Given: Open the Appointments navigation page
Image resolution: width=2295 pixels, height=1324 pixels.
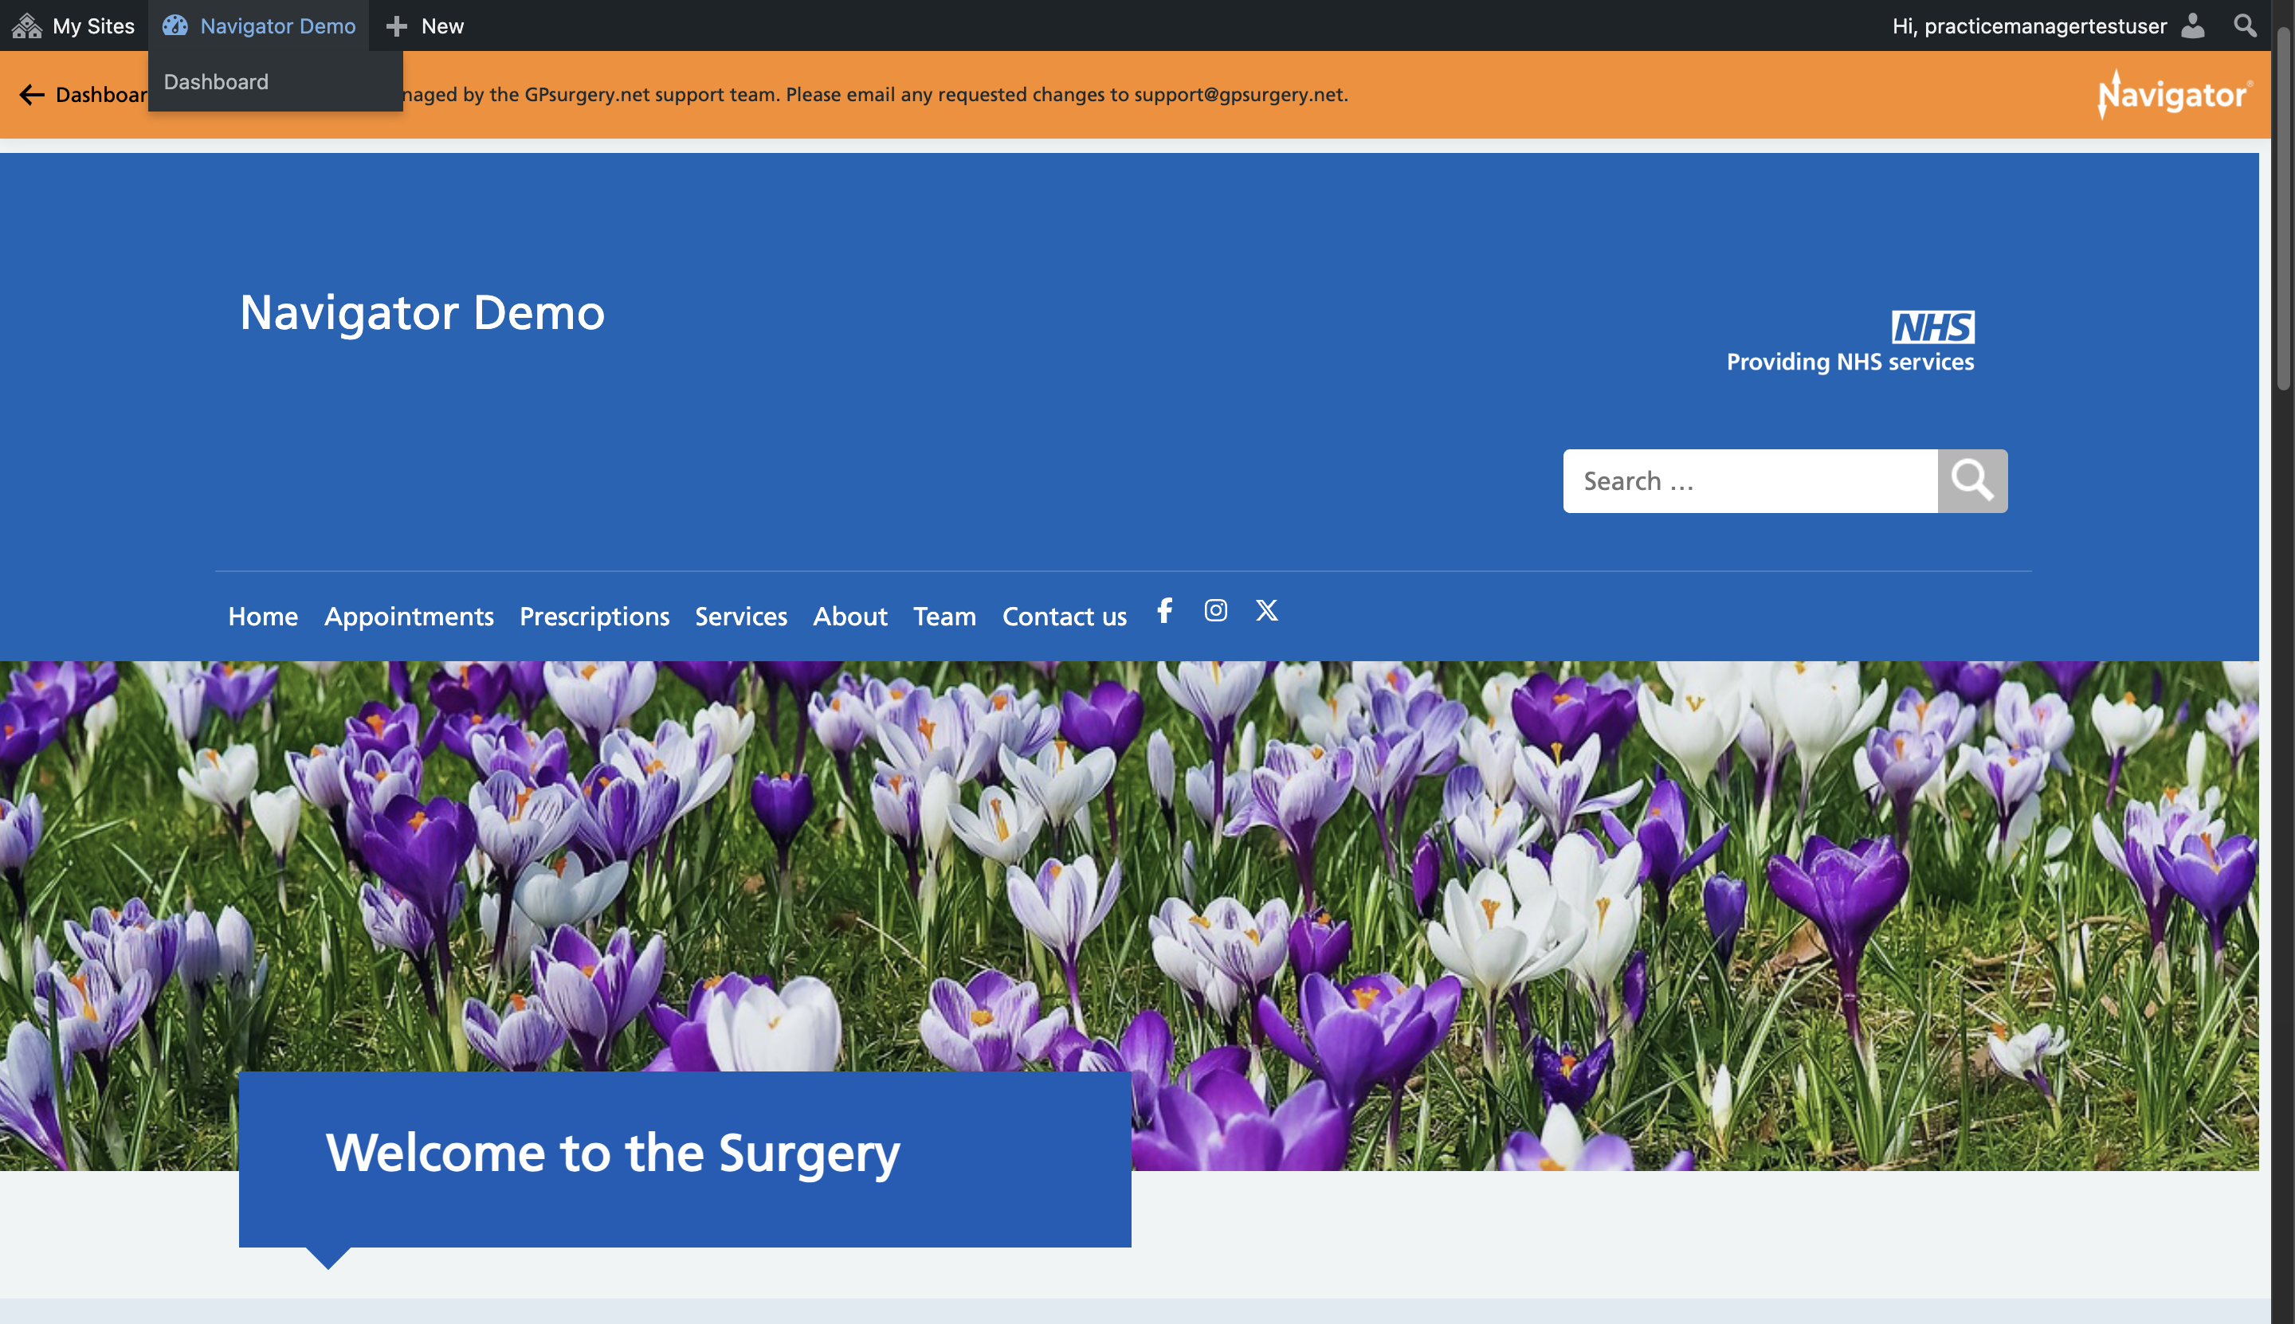Looking at the screenshot, I should click(409, 617).
